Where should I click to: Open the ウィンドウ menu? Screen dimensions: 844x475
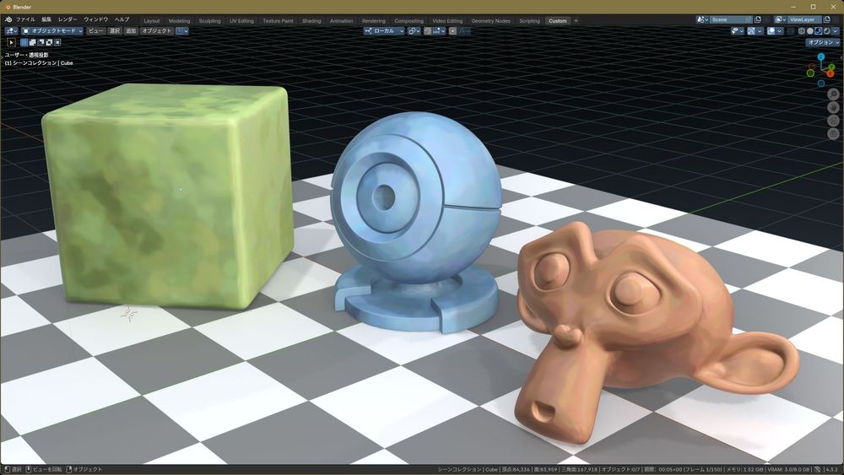click(96, 20)
